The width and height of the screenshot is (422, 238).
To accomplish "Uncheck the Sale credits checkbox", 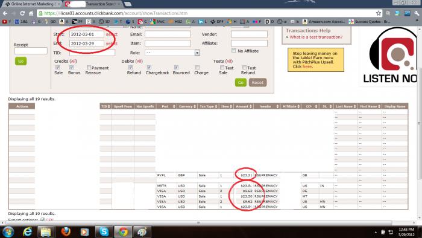I will (58, 68).
